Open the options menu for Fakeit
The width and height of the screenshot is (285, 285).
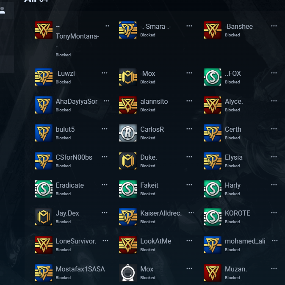(189, 185)
